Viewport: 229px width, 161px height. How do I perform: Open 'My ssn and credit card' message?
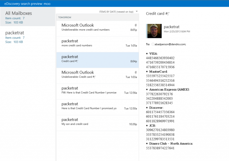pyautogui.click(x=98, y=123)
